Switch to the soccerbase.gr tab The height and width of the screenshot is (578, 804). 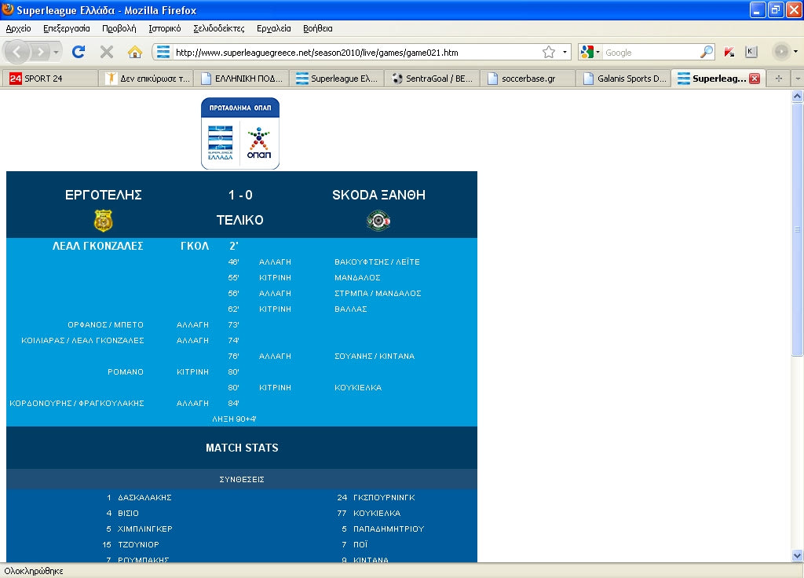pos(527,79)
